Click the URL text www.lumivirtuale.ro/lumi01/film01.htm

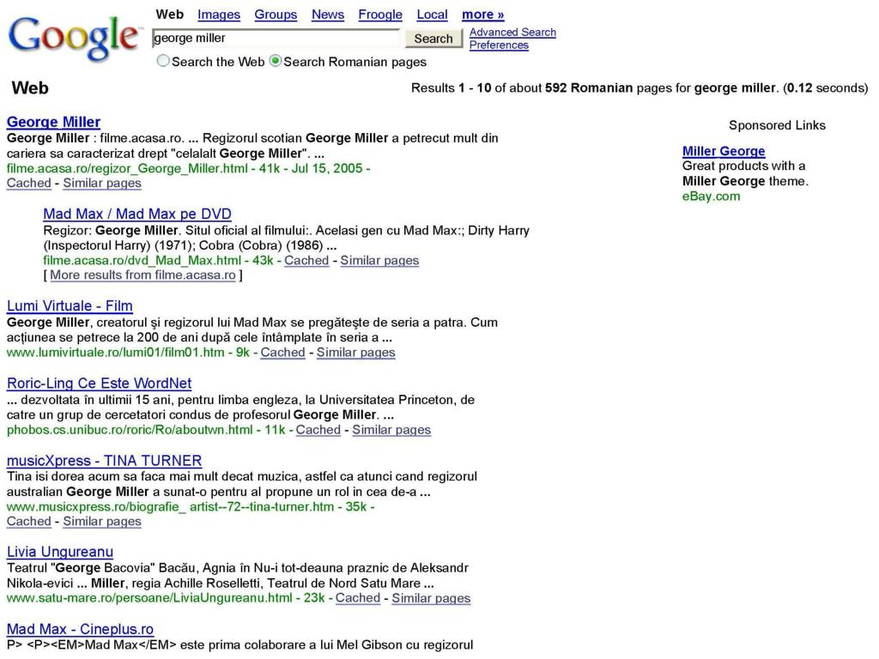[x=116, y=353]
